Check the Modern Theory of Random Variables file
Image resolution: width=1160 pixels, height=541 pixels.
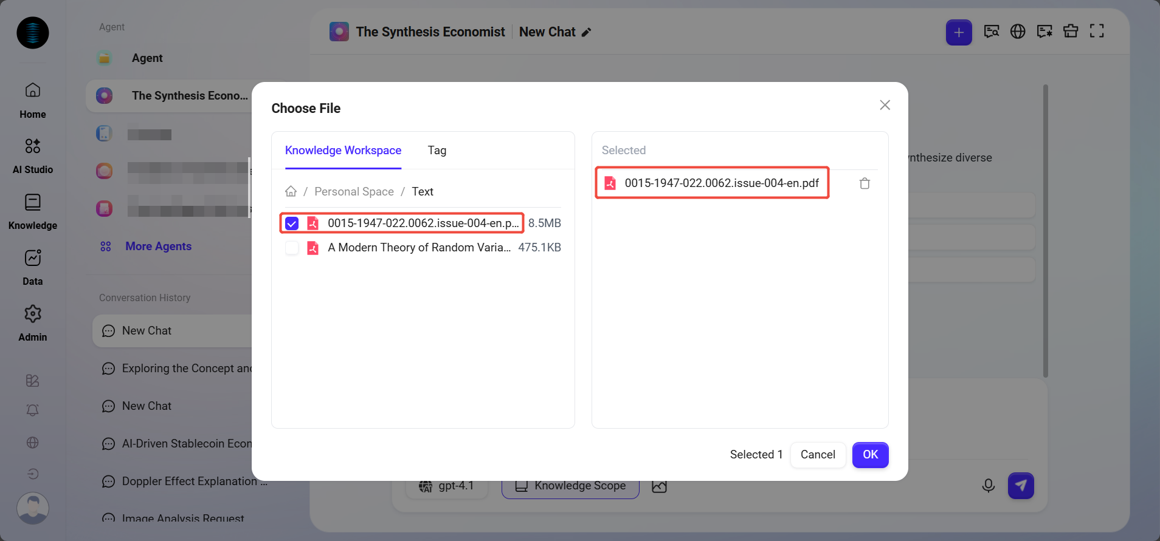[x=292, y=248]
